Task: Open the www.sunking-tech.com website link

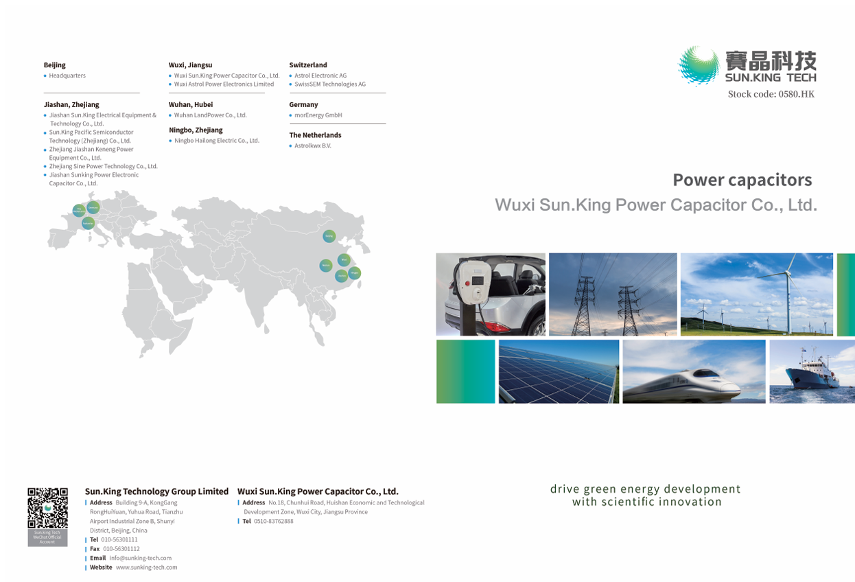Action: point(146,568)
